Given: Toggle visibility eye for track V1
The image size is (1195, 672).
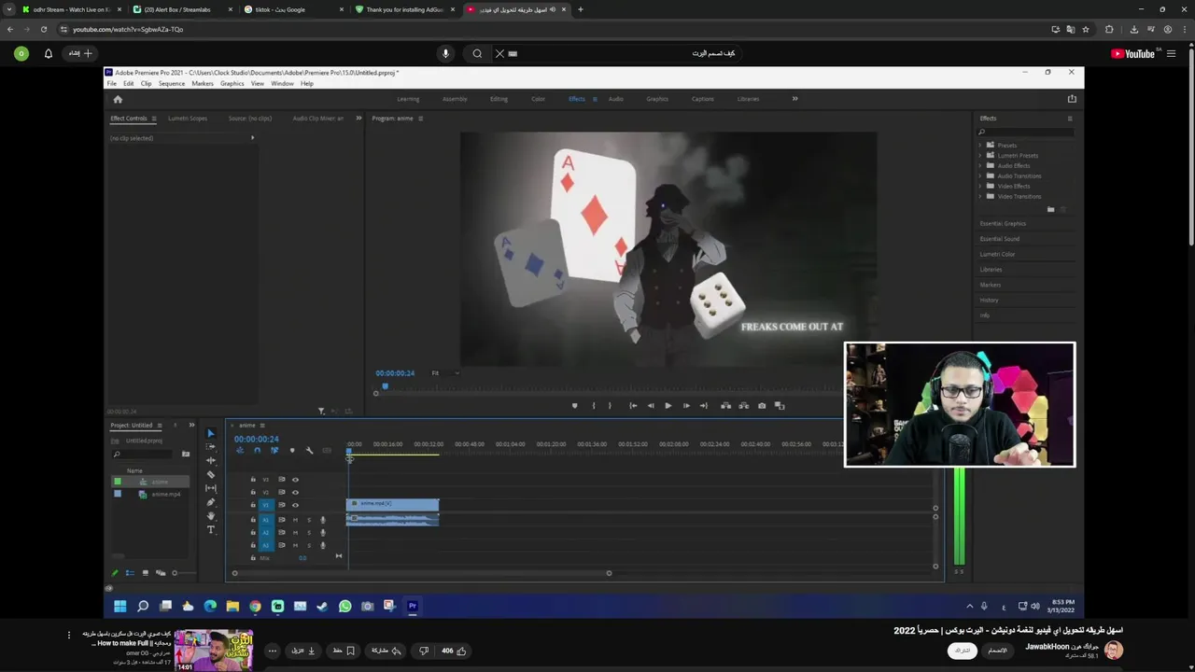Looking at the screenshot, I should 295,505.
